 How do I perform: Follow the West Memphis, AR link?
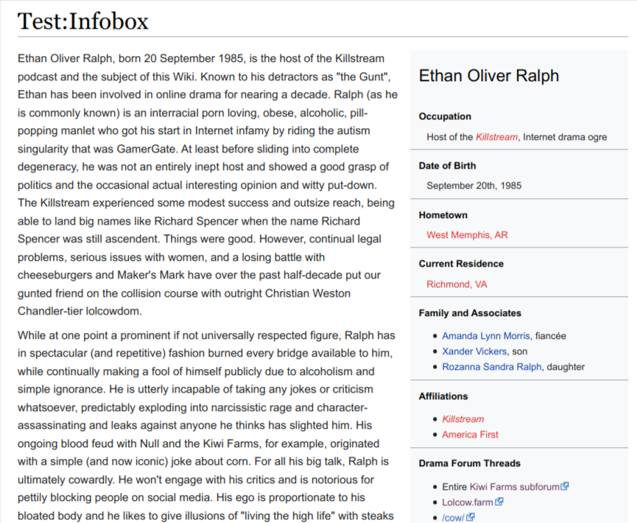tap(467, 235)
